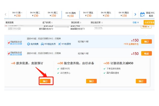
Task: Click the 查看365天低价 text
Action: pos(150,14)
